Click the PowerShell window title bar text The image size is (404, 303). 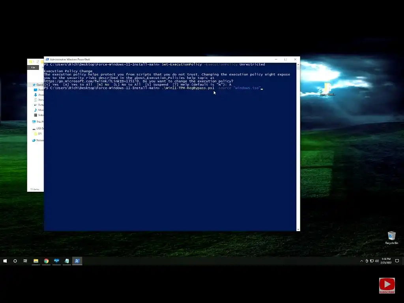pos(70,60)
